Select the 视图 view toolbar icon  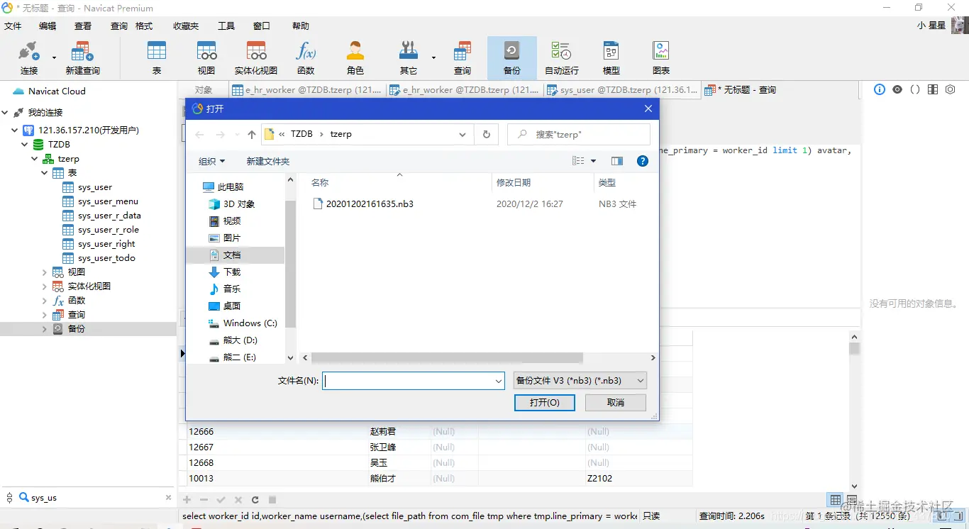[206, 58]
